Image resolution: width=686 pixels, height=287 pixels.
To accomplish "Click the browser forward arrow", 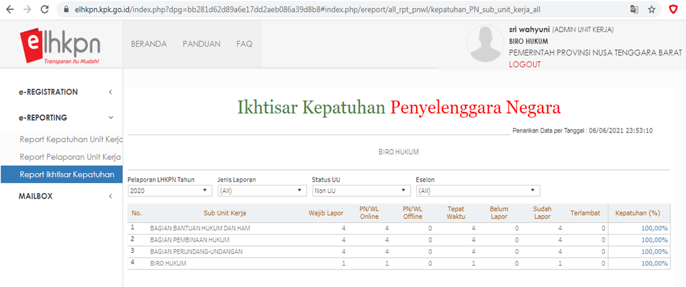I will (27, 9).
